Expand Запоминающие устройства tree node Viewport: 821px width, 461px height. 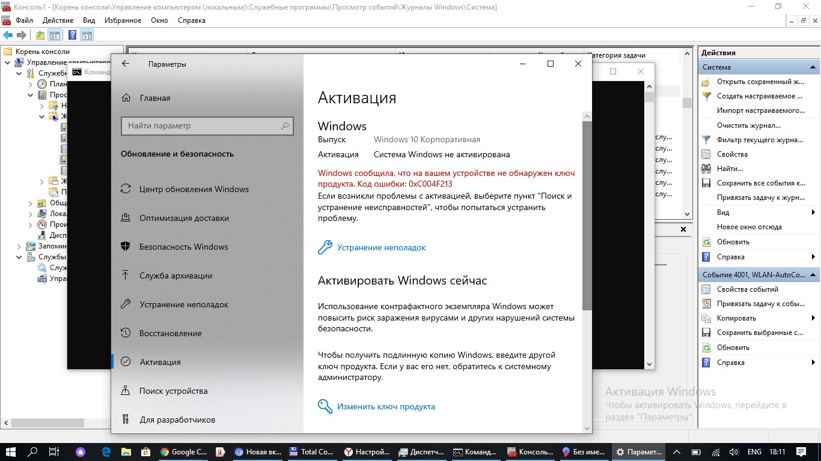coord(19,246)
